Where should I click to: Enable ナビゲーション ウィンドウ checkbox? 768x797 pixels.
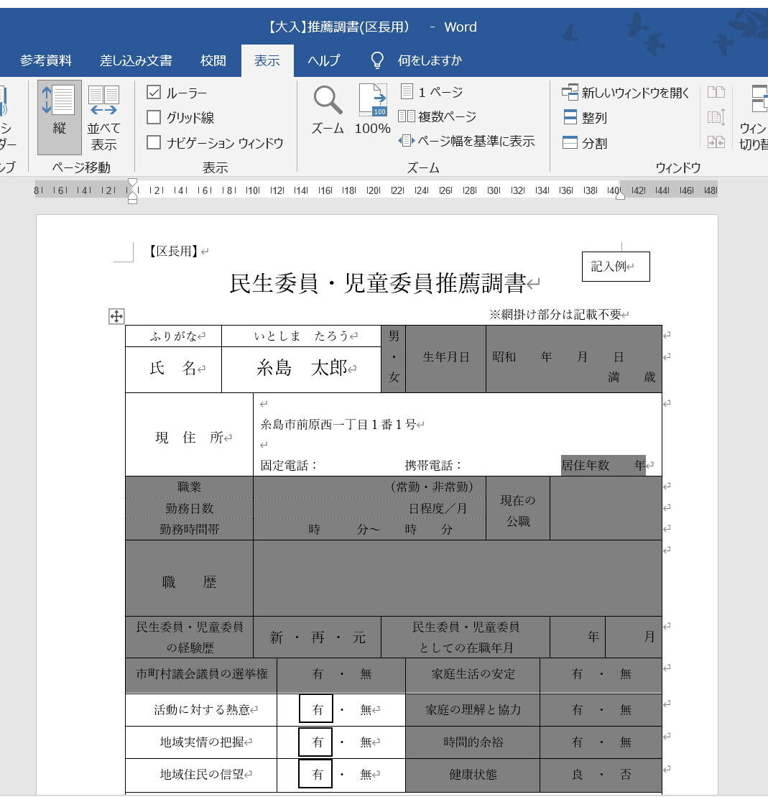[154, 142]
